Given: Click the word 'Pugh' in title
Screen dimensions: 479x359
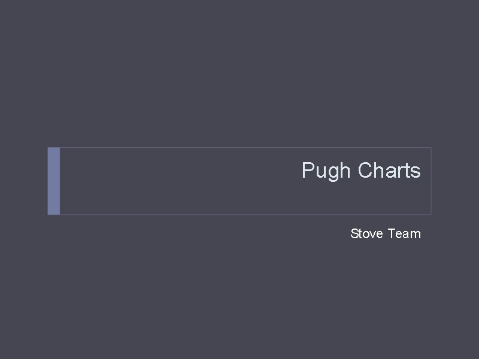Looking at the screenshot, I should (326, 171).
